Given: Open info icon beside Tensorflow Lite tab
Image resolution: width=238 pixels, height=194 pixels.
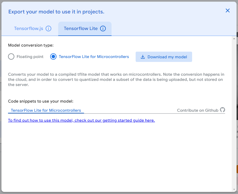Looking at the screenshot, I should tap(103, 28).
